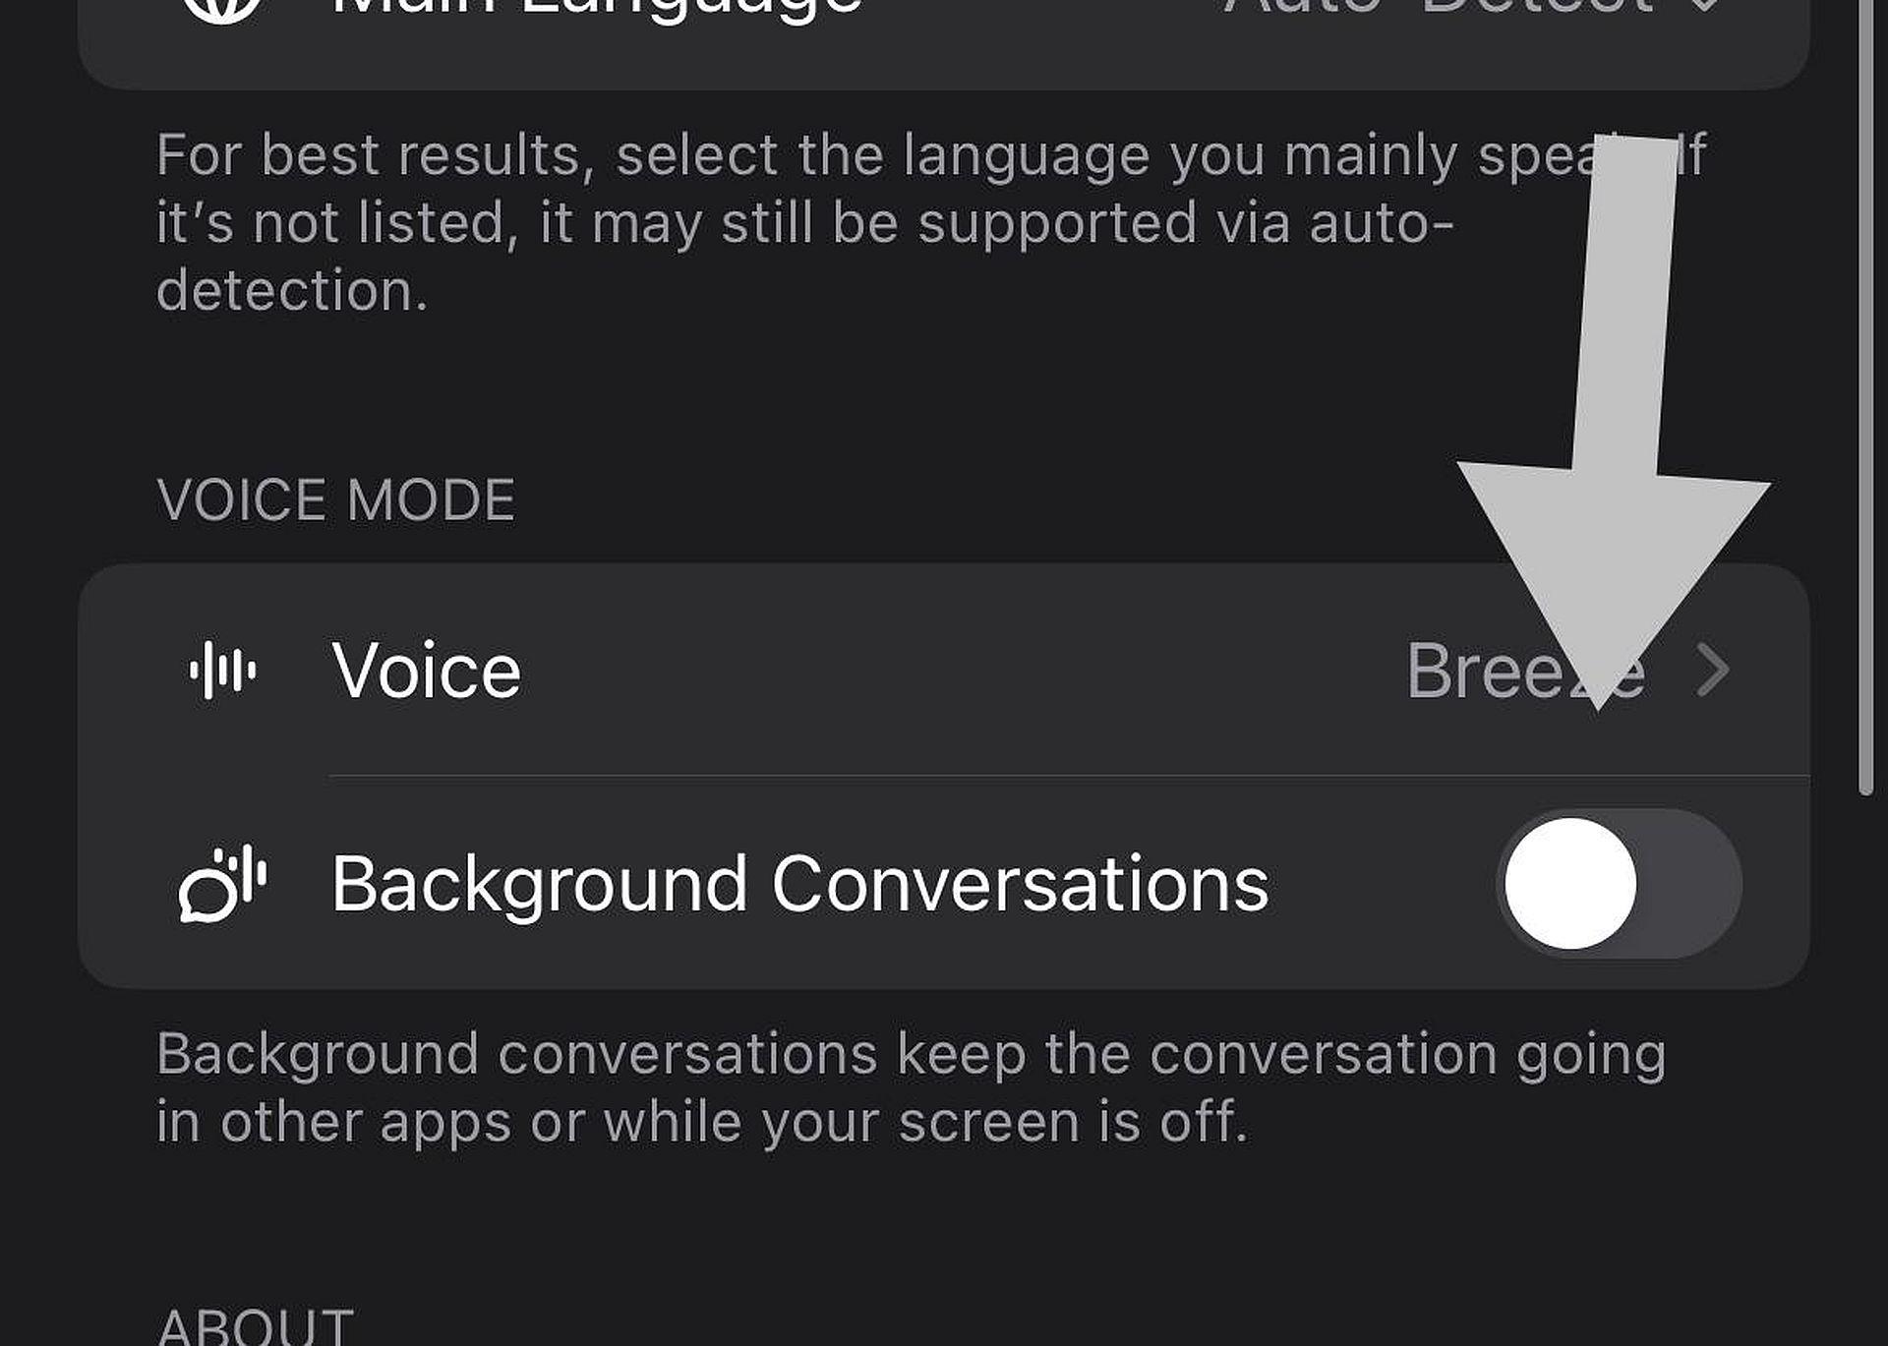This screenshot has height=1346, width=1888.
Task: Click the audio level voice icon
Action: pos(223,671)
